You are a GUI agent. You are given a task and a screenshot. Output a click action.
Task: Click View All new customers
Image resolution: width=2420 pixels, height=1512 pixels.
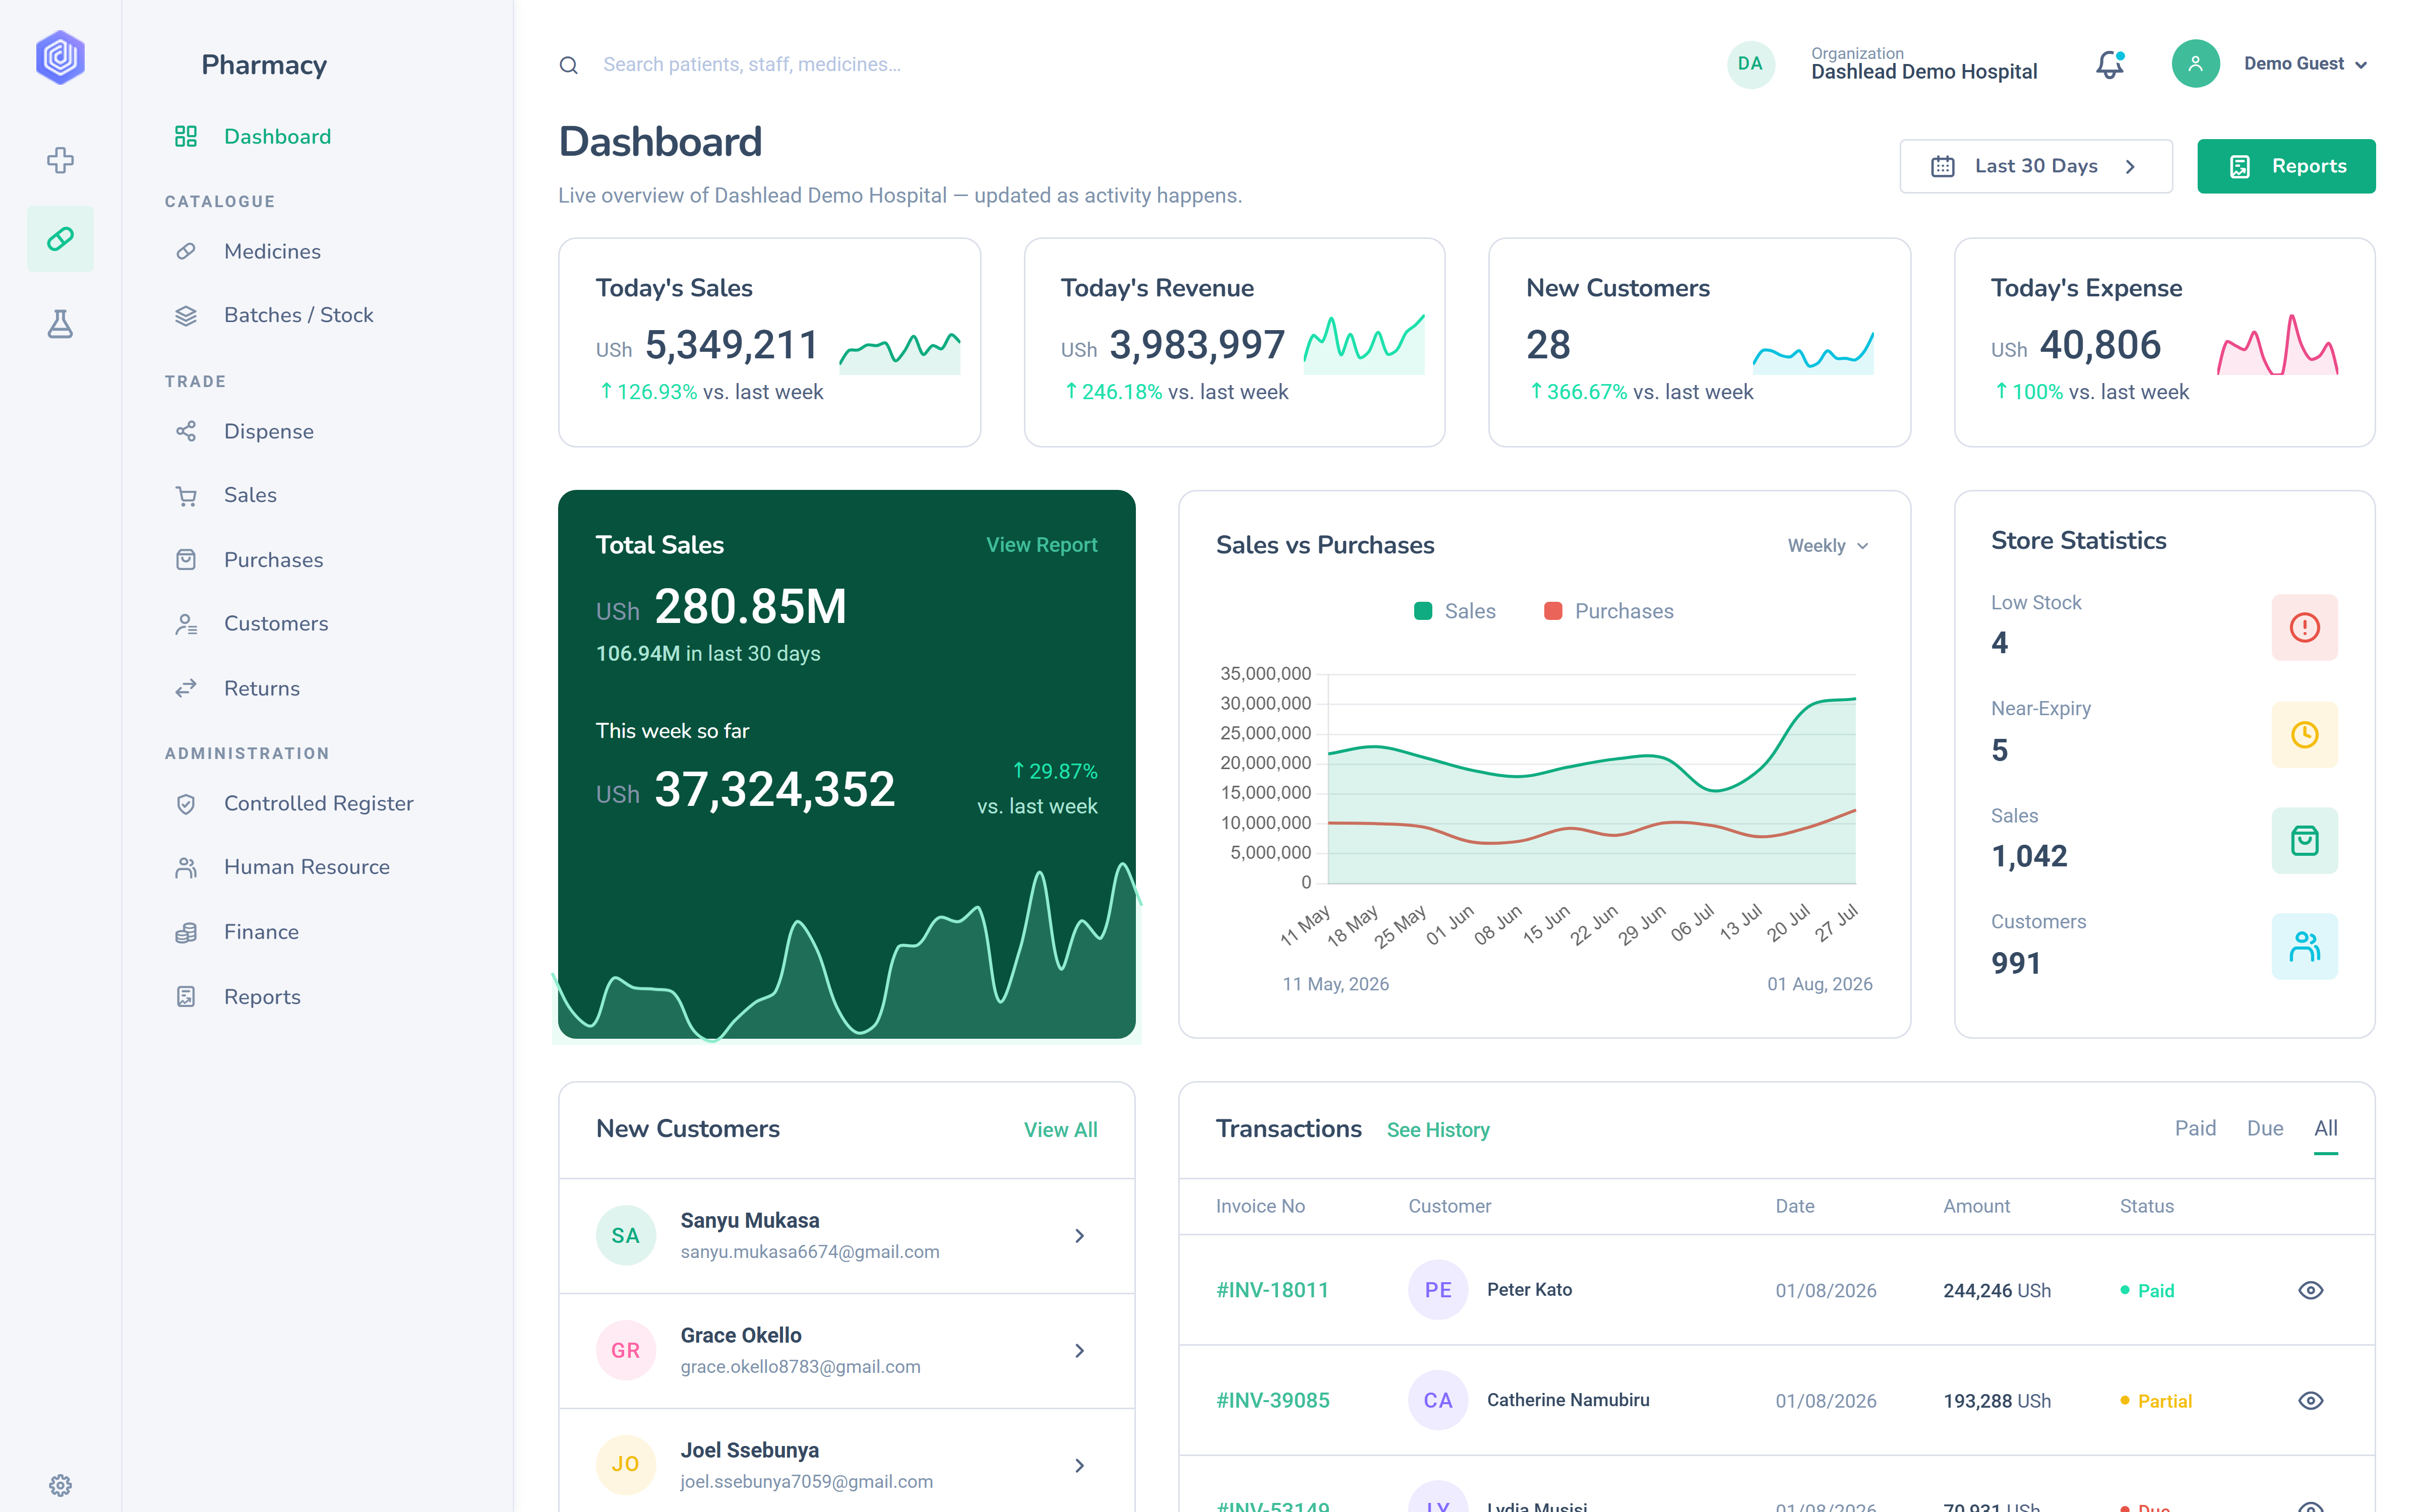(x=1060, y=1130)
